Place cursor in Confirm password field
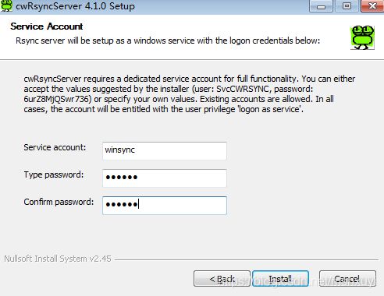Image resolution: width=384 pixels, height=296 pixels. coord(165,206)
